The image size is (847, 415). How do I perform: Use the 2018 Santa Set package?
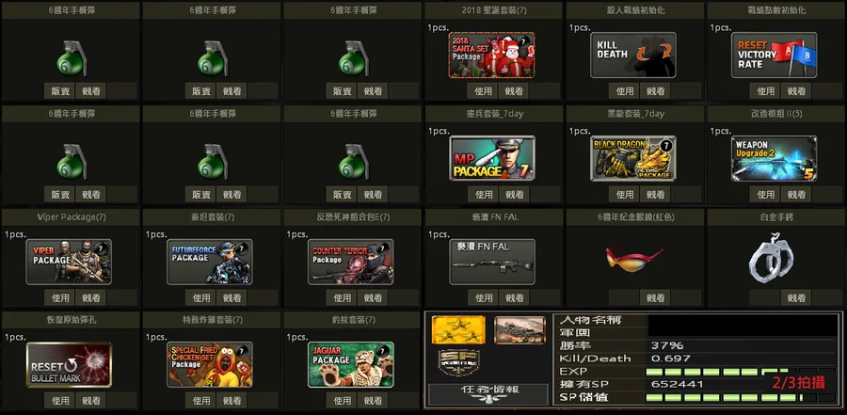coord(484,90)
